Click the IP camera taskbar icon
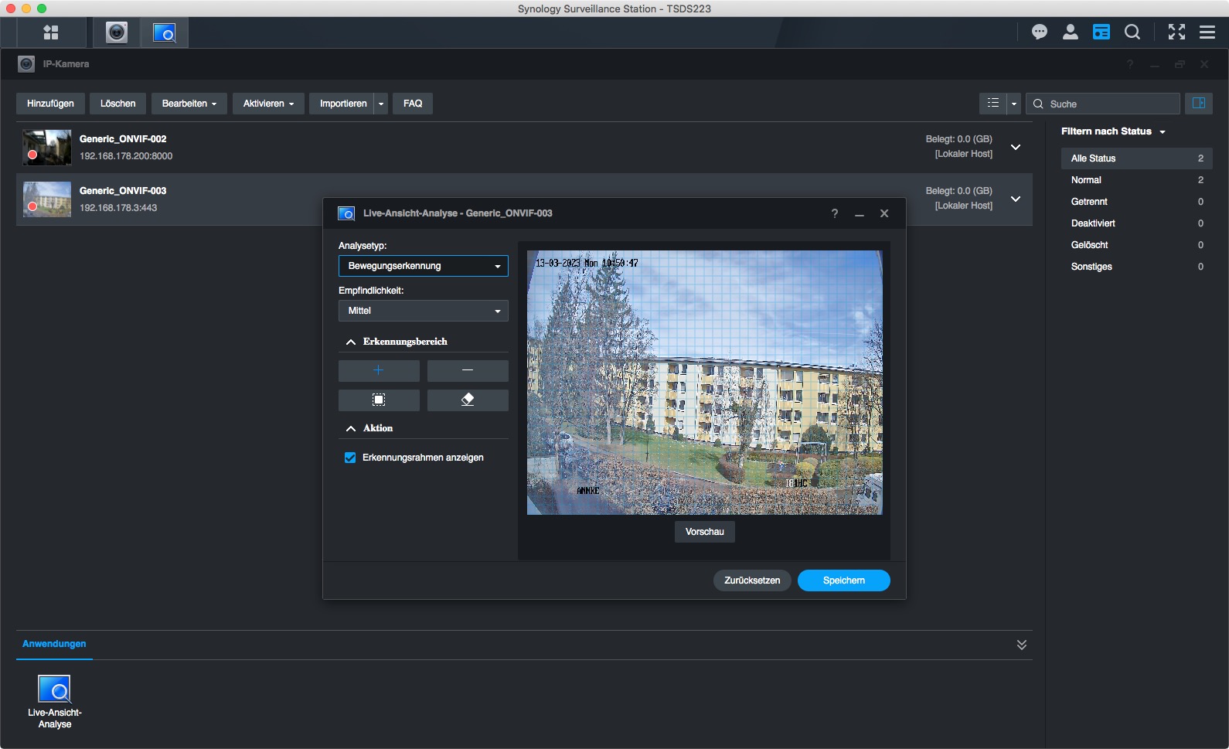1229x749 pixels. pyautogui.click(x=117, y=32)
